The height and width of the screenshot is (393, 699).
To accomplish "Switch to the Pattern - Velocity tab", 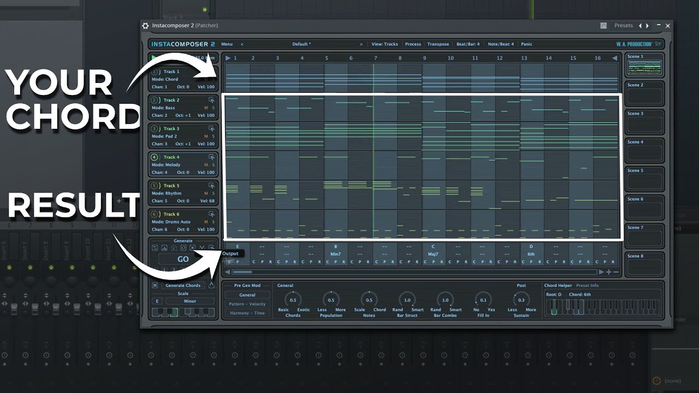I will coord(247,304).
